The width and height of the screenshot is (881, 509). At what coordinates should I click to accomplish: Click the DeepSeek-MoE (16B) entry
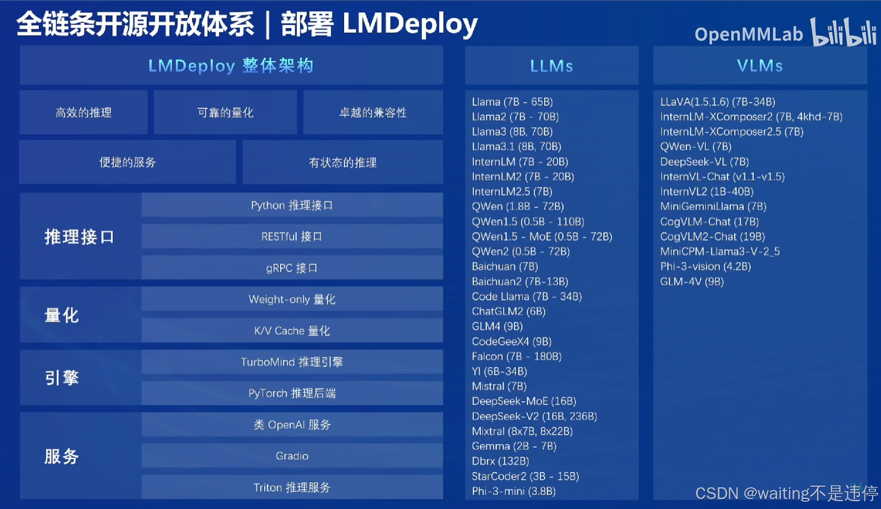point(524,401)
